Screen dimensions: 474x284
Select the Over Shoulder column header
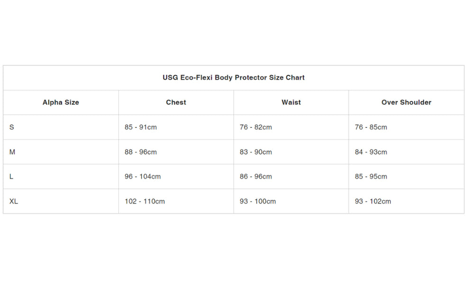tap(406, 102)
